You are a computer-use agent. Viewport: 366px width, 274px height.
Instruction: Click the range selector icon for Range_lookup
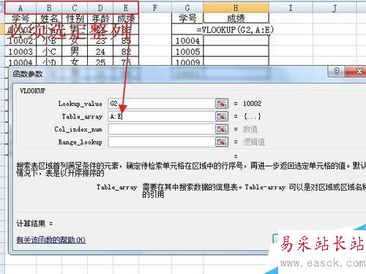[x=222, y=142]
